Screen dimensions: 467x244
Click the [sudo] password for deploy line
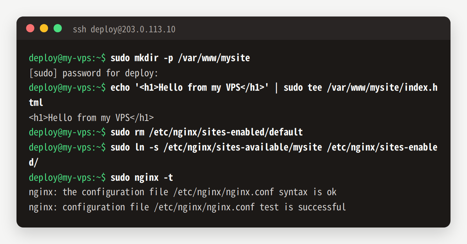(x=93, y=73)
